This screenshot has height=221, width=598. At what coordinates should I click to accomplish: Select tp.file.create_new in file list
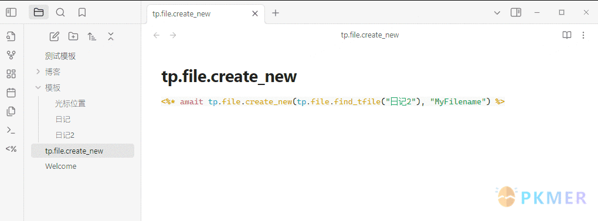pos(83,151)
